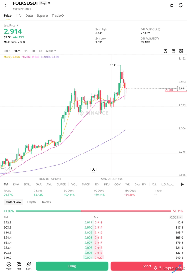Click the MA(99) value legend
This screenshot has height=273, width=187.
tap(50, 57)
